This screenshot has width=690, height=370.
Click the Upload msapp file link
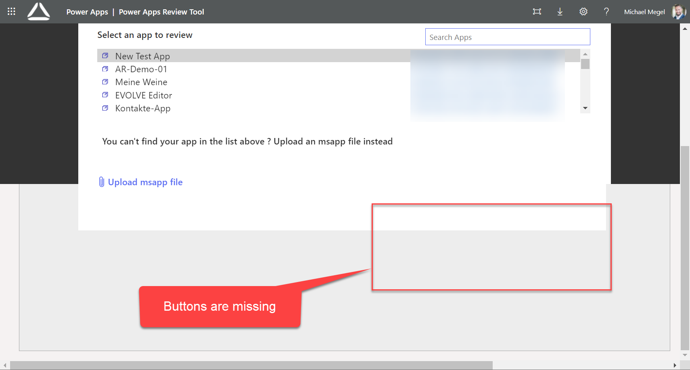click(x=145, y=182)
